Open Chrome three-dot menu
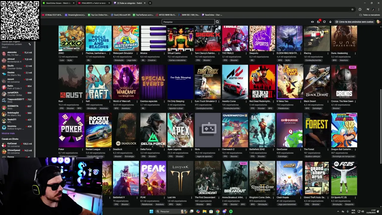Viewport: 382px width, 215px height. click(x=379, y=9)
